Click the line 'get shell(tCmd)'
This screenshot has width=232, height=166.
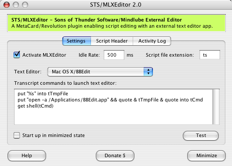click(36, 106)
